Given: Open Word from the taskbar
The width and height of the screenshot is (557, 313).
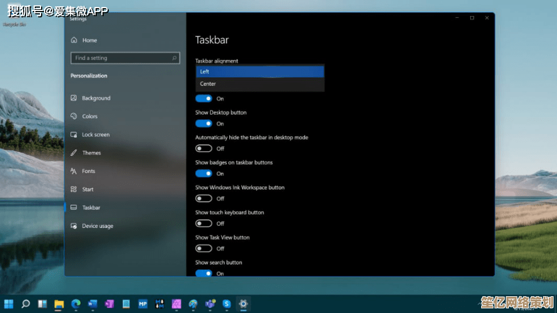Looking at the screenshot, I should (x=92, y=303).
